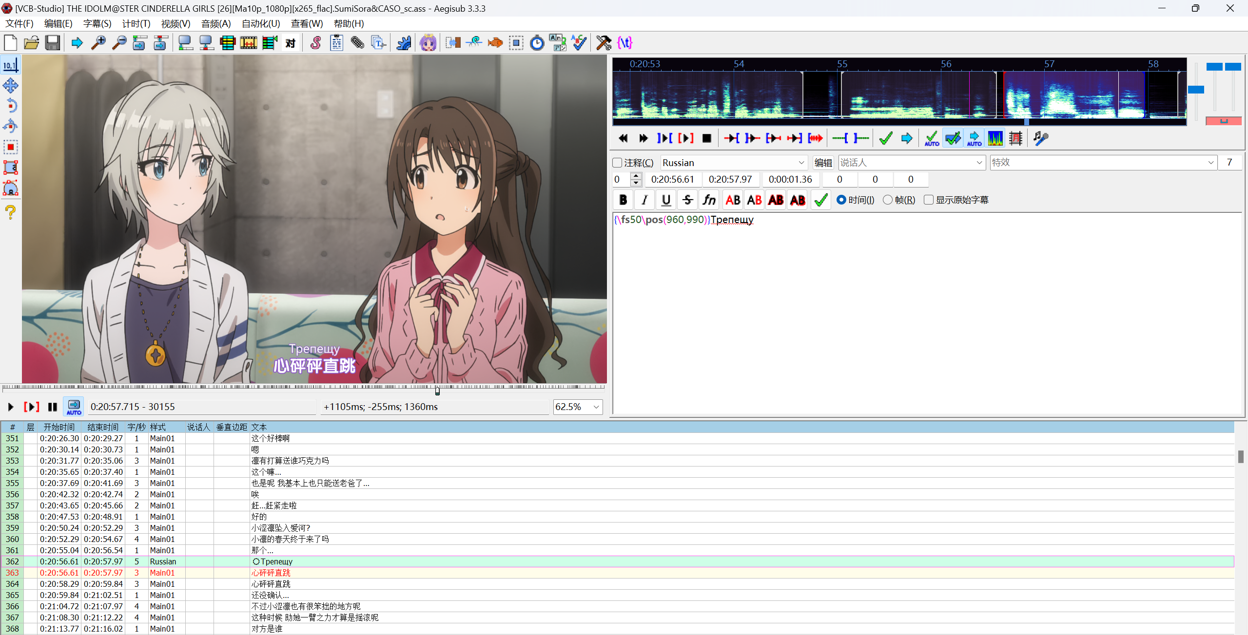Open the 计时(T) menu
Image resolution: width=1248 pixels, height=635 pixels.
[136, 24]
